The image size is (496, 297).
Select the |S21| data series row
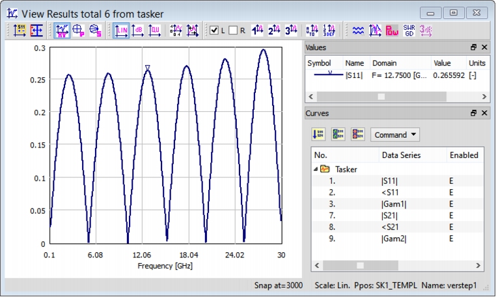tap(397, 216)
